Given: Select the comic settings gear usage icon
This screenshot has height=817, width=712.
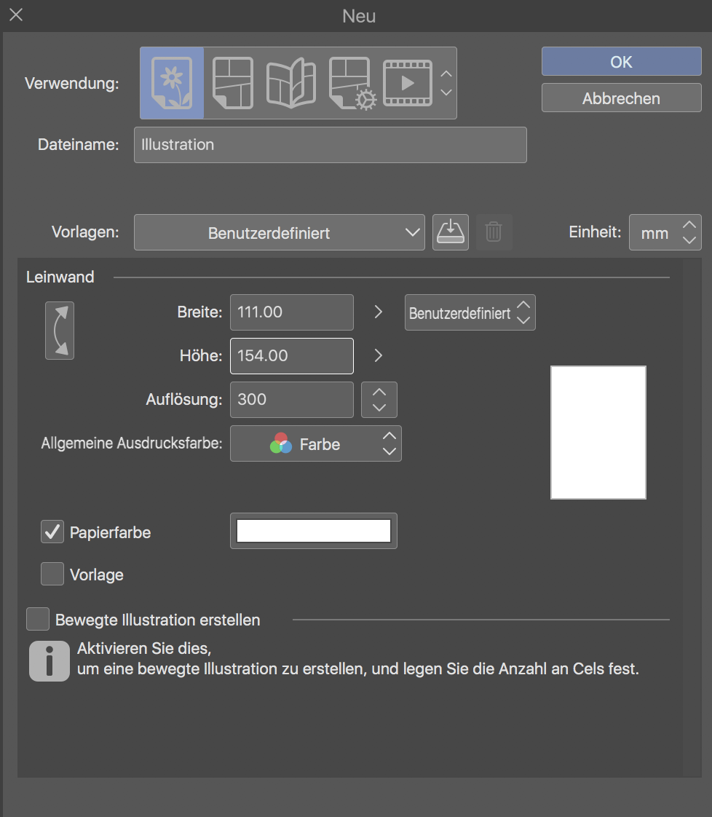Looking at the screenshot, I should [x=352, y=83].
